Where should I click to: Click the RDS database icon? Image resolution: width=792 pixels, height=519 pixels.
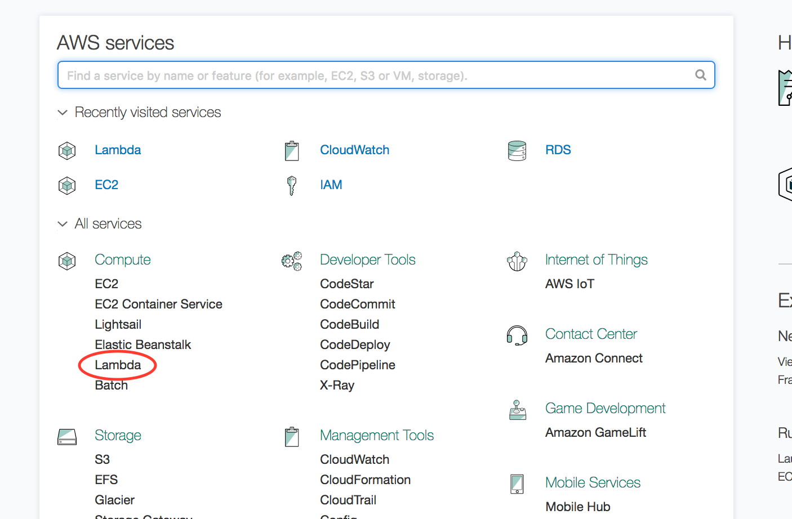[x=517, y=150]
